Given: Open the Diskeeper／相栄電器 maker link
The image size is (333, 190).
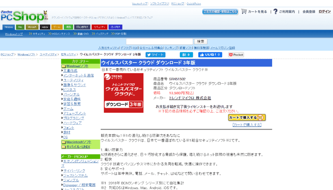Looking at the screenshot, I should tap(79, 185).
